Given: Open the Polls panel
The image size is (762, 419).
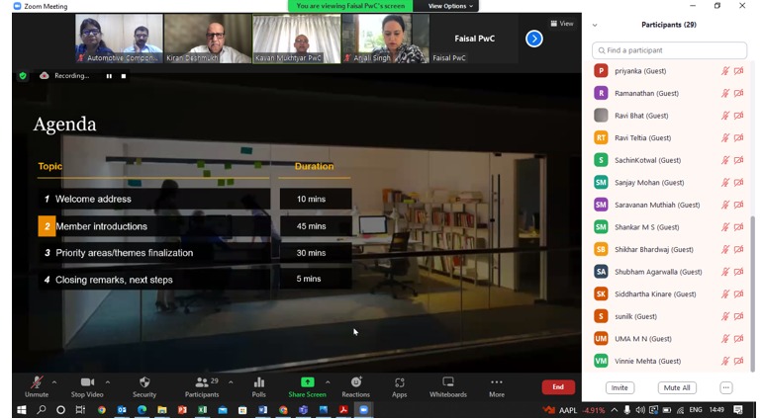Looking at the screenshot, I should (x=258, y=383).
